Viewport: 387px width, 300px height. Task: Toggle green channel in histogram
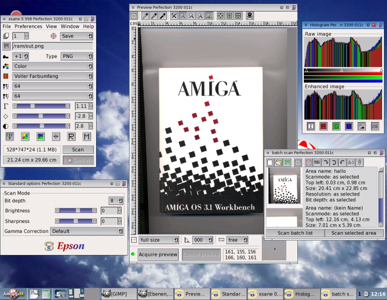(x=336, y=126)
